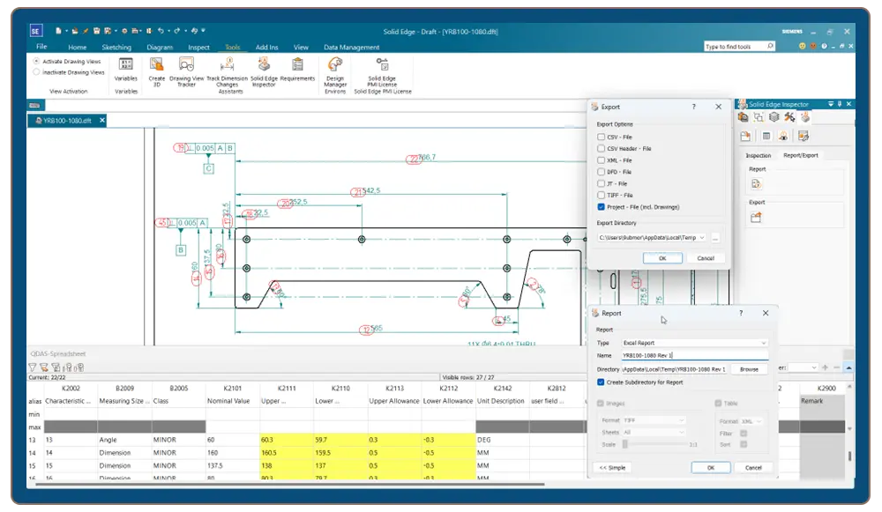Tick the JT - File export option

pyautogui.click(x=601, y=184)
